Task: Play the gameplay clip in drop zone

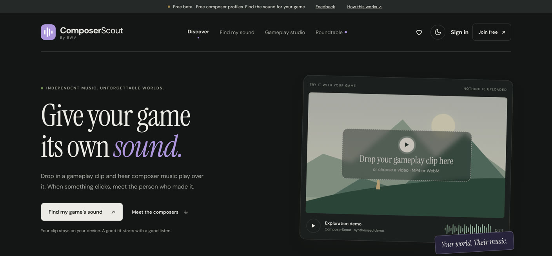Action: click(407, 145)
